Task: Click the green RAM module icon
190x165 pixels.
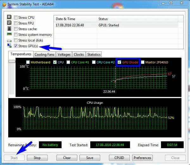Action: (9, 34)
